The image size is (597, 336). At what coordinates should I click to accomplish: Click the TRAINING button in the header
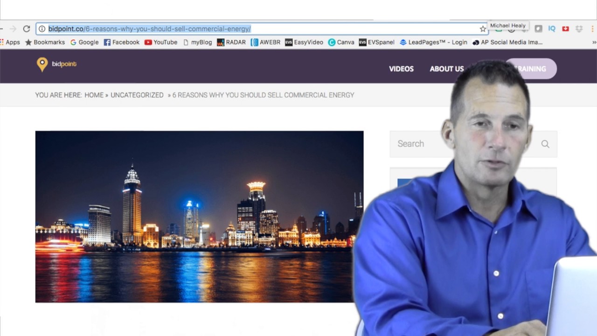pyautogui.click(x=531, y=69)
